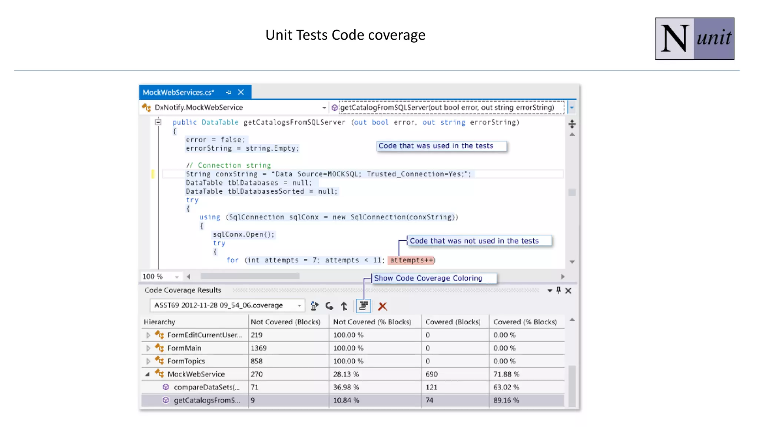The height and width of the screenshot is (427, 759).
Task: Pin the MockWebServices.cs tab
Action: coord(228,92)
